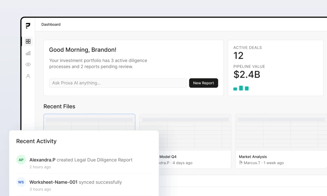Click the 2 hours ago timestamp
The image size is (327, 196).
coord(40,167)
